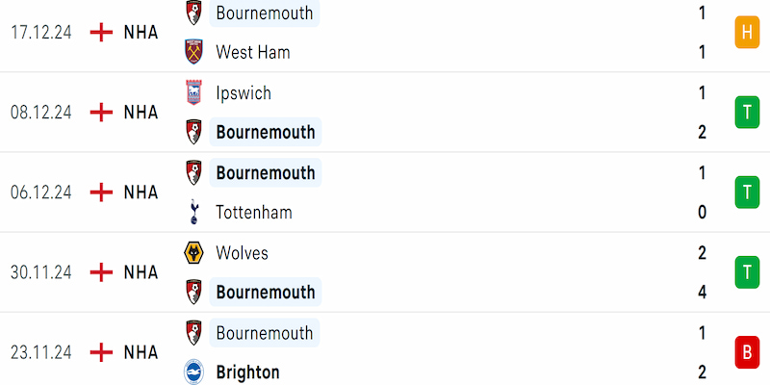Click green T badge for the Ipswich match
This screenshot has width=770, height=385.
click(x=747, y=113)
